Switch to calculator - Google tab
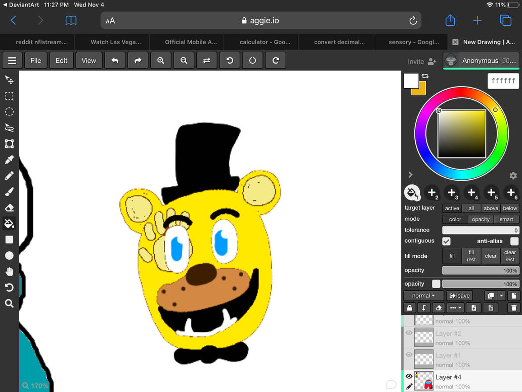The image size is (522, 392). click(265, 42)
